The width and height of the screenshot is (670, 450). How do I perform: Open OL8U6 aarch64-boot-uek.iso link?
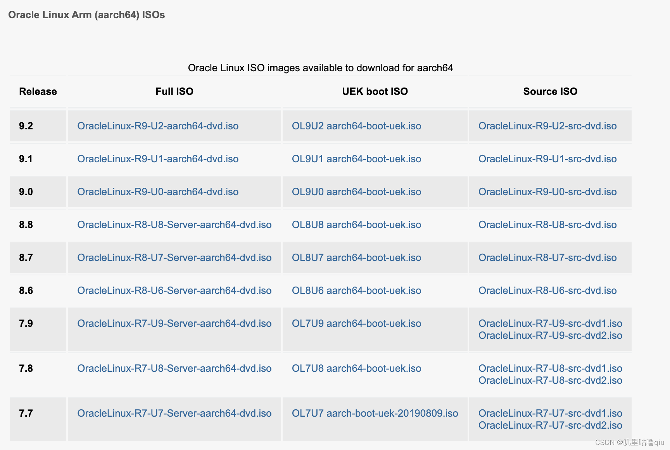356,290
